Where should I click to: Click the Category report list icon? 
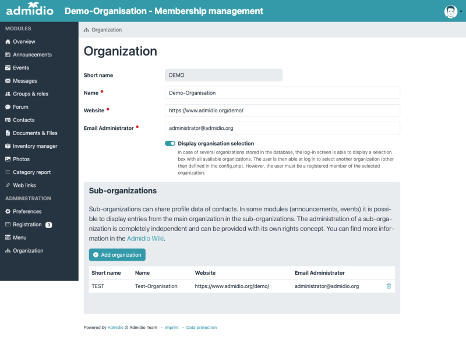click(x=8, y=172)
